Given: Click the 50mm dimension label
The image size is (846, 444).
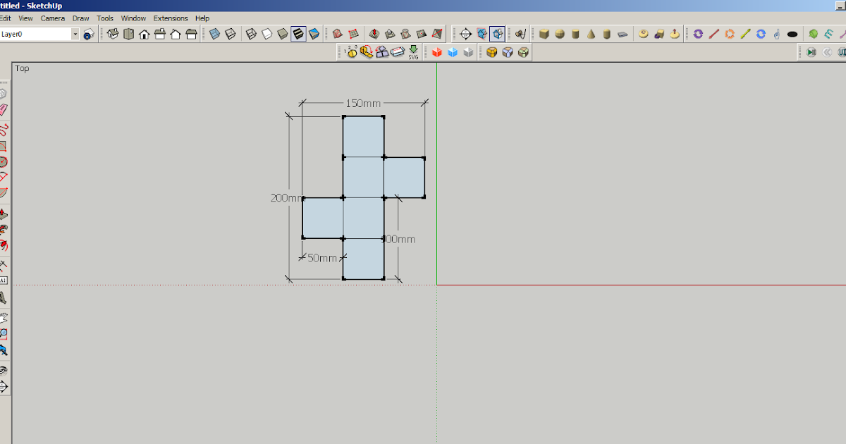Looking at the screenshot, I should click(322, 258).
